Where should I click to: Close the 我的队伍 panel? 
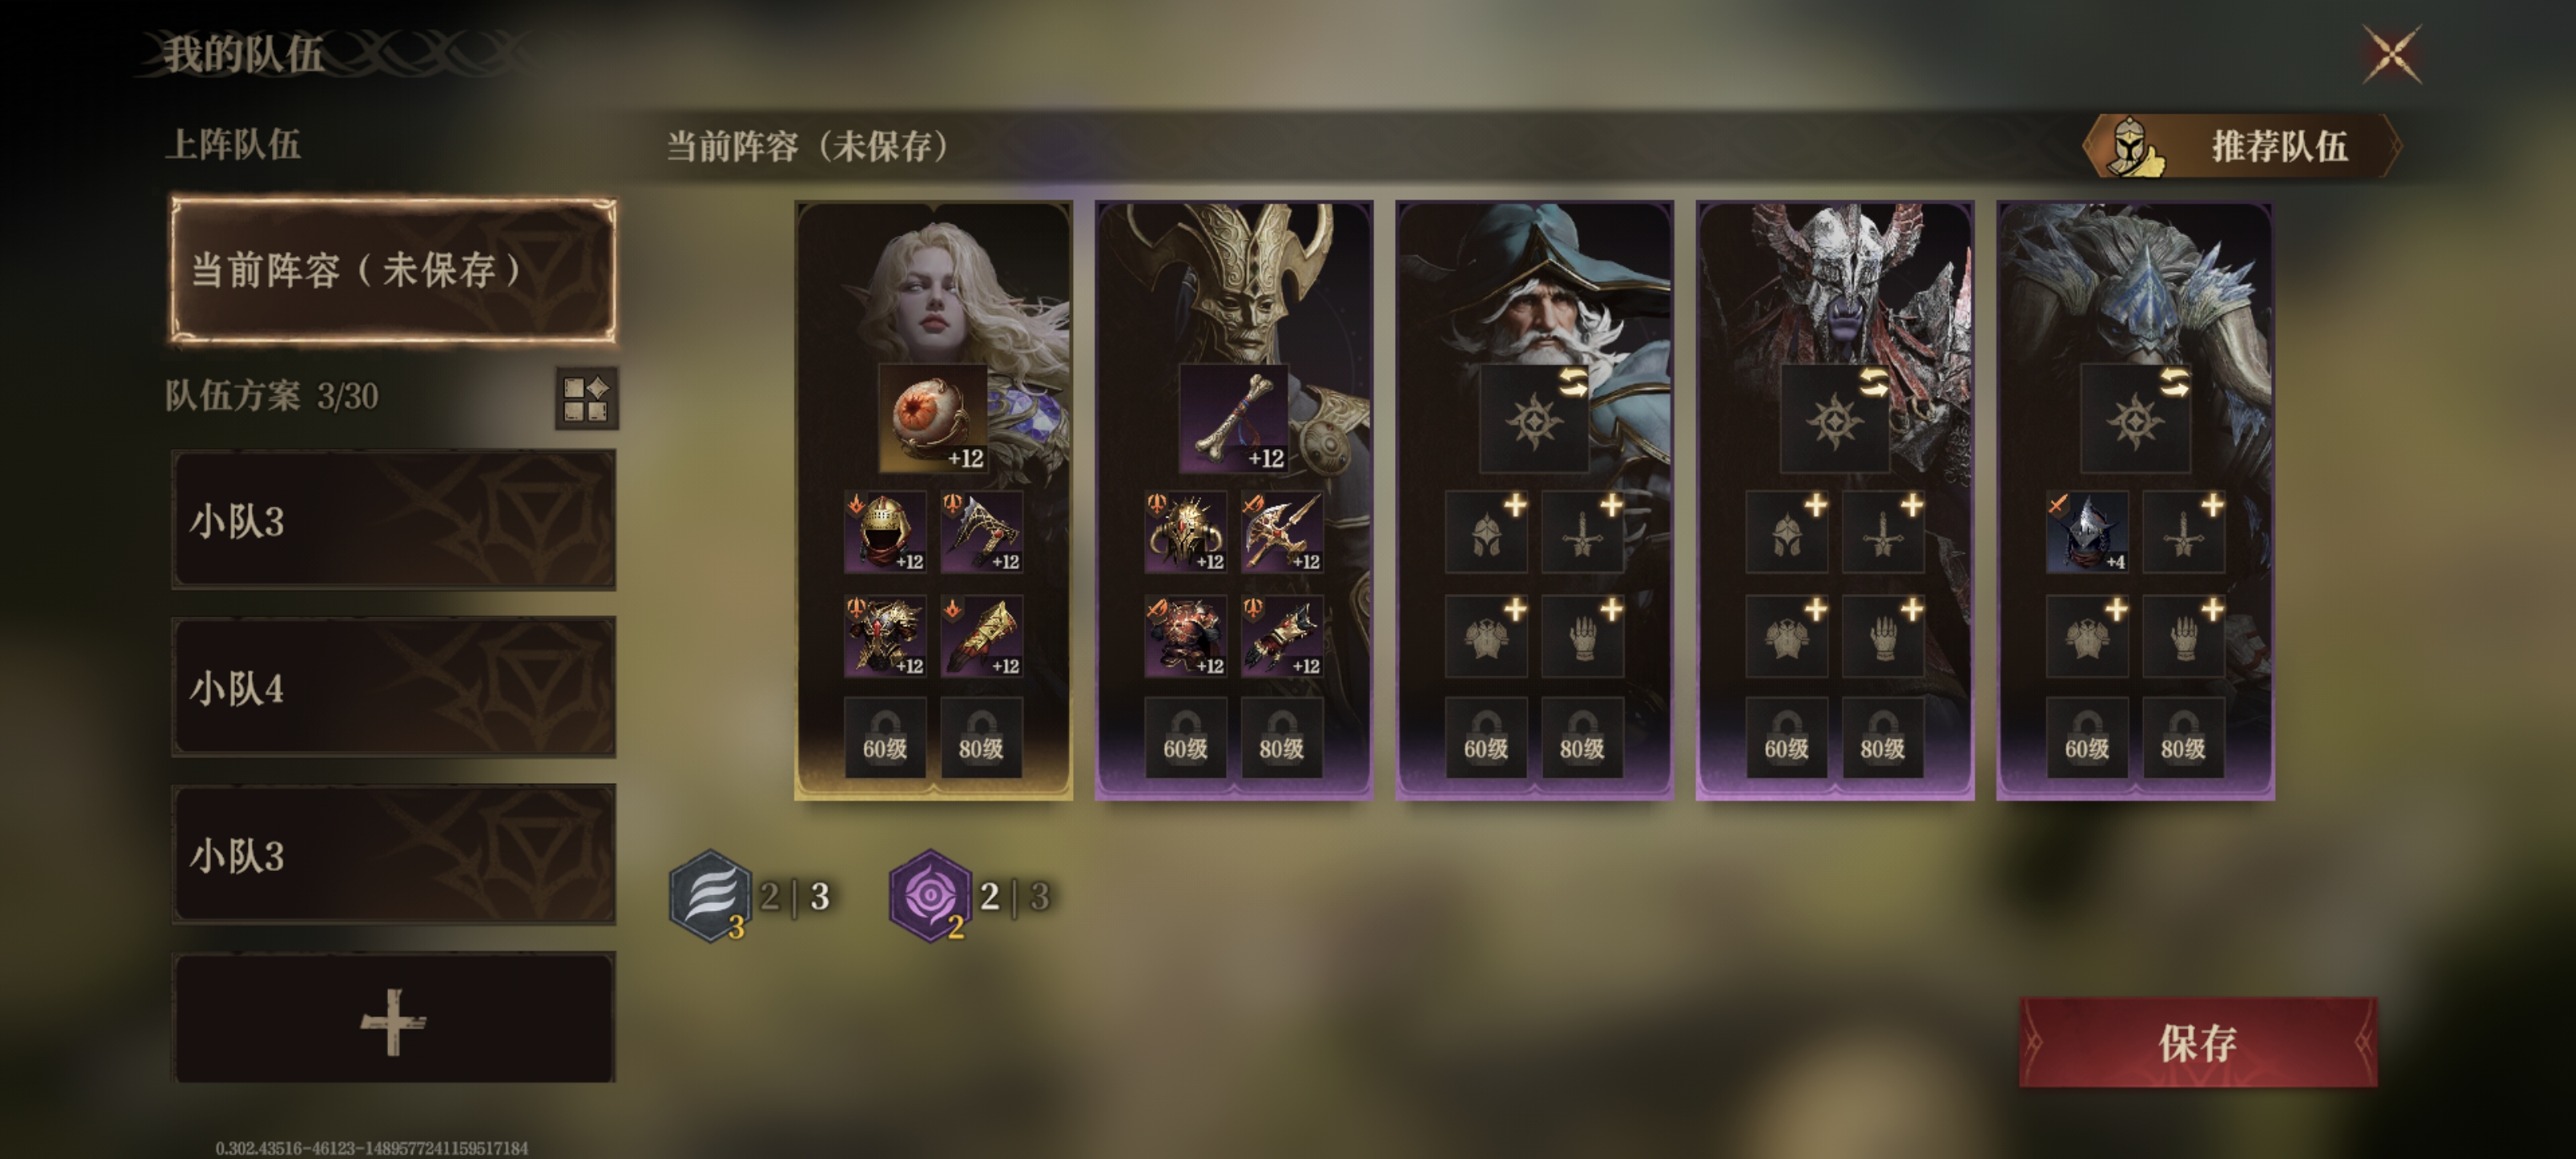click(x=2392, y=53)
